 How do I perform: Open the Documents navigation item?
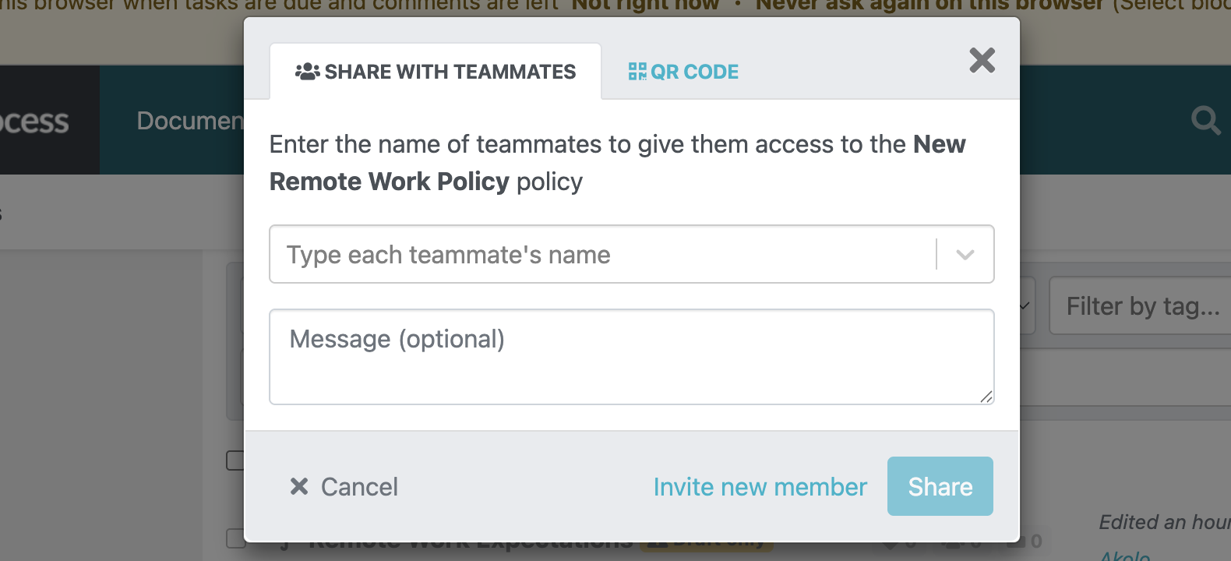pyautogui.click(x=191, y=121)
